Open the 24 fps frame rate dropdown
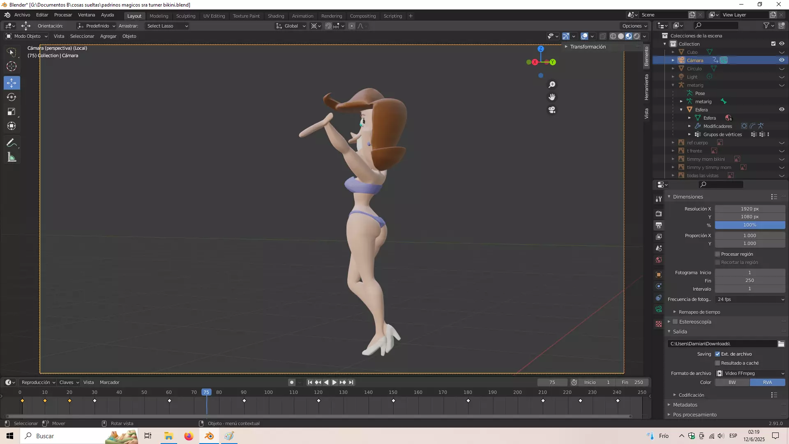789x444 pixels. point(750,299)
